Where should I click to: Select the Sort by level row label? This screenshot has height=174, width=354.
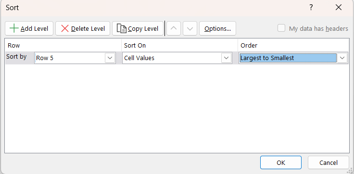pos(16,57)
